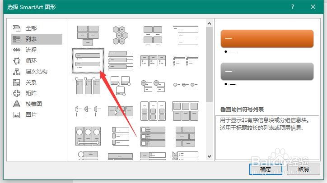Open dialog help with the question mark
Screen dimensions: 327x183
pyautogui.click(x=293, y=7)
